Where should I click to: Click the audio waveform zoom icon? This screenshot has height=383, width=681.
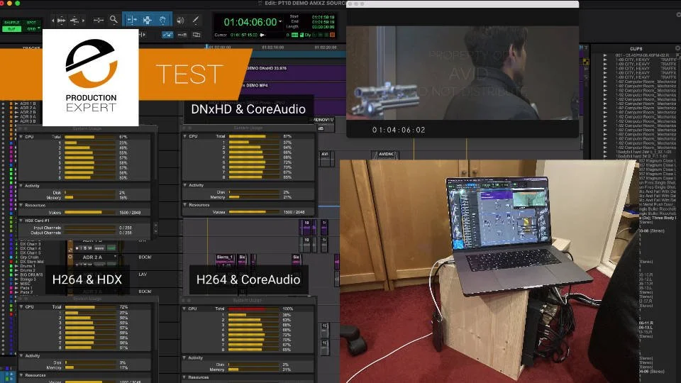(x=62, y=20)
